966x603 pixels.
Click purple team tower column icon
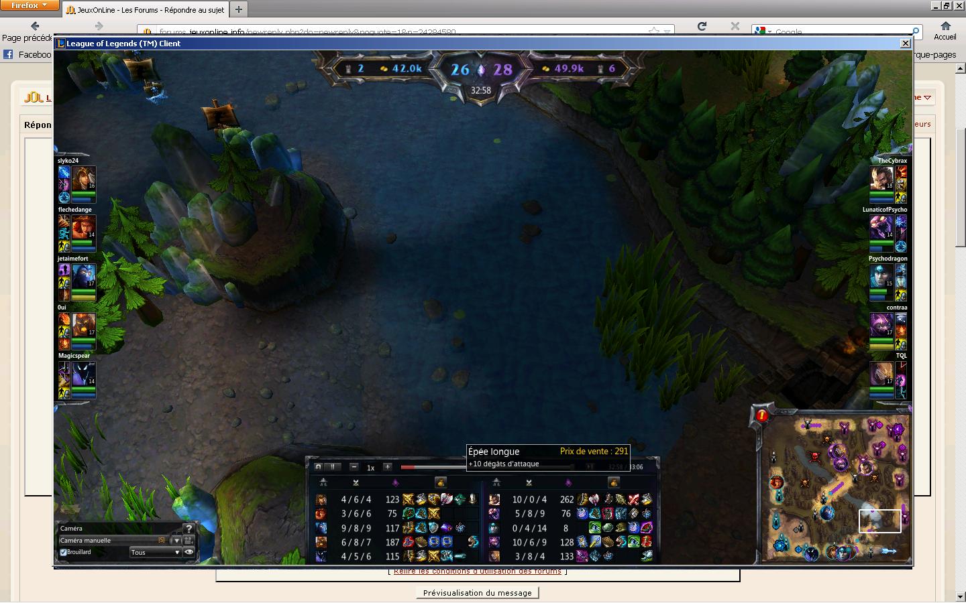(x=496, y=482)
